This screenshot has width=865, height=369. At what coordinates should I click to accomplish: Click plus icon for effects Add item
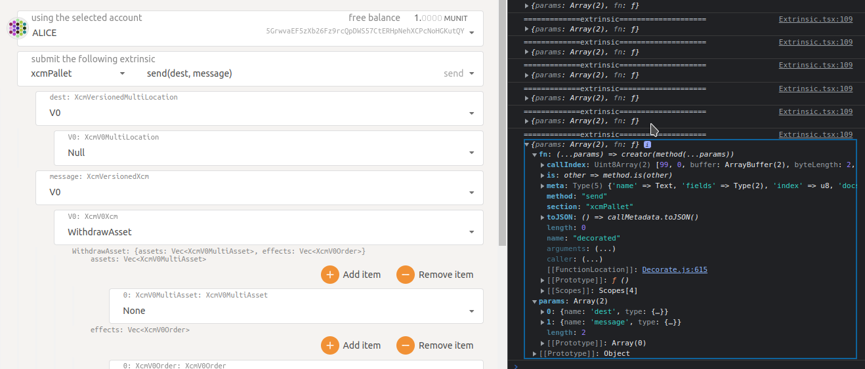(330, 345)
